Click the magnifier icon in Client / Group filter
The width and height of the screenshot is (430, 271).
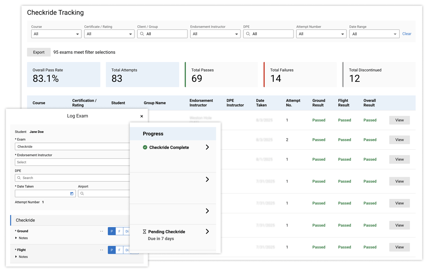pos(142,34)
